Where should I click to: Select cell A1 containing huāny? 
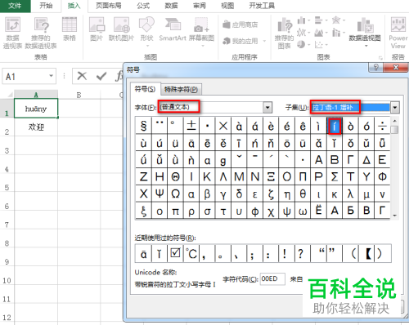(x=36, y=109)
